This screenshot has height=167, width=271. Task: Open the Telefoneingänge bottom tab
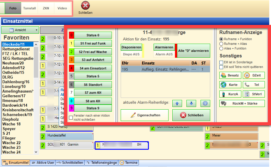(101, 163)
